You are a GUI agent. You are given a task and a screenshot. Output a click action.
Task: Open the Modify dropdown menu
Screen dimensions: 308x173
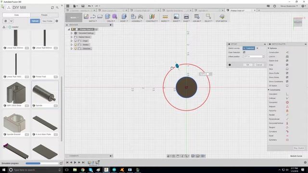click(124, 21)
